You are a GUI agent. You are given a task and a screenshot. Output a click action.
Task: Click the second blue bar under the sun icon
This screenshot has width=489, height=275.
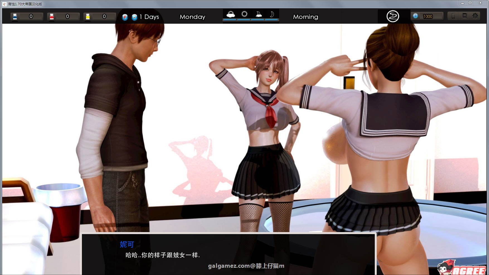pyautogui.click(x=243, y=20)
